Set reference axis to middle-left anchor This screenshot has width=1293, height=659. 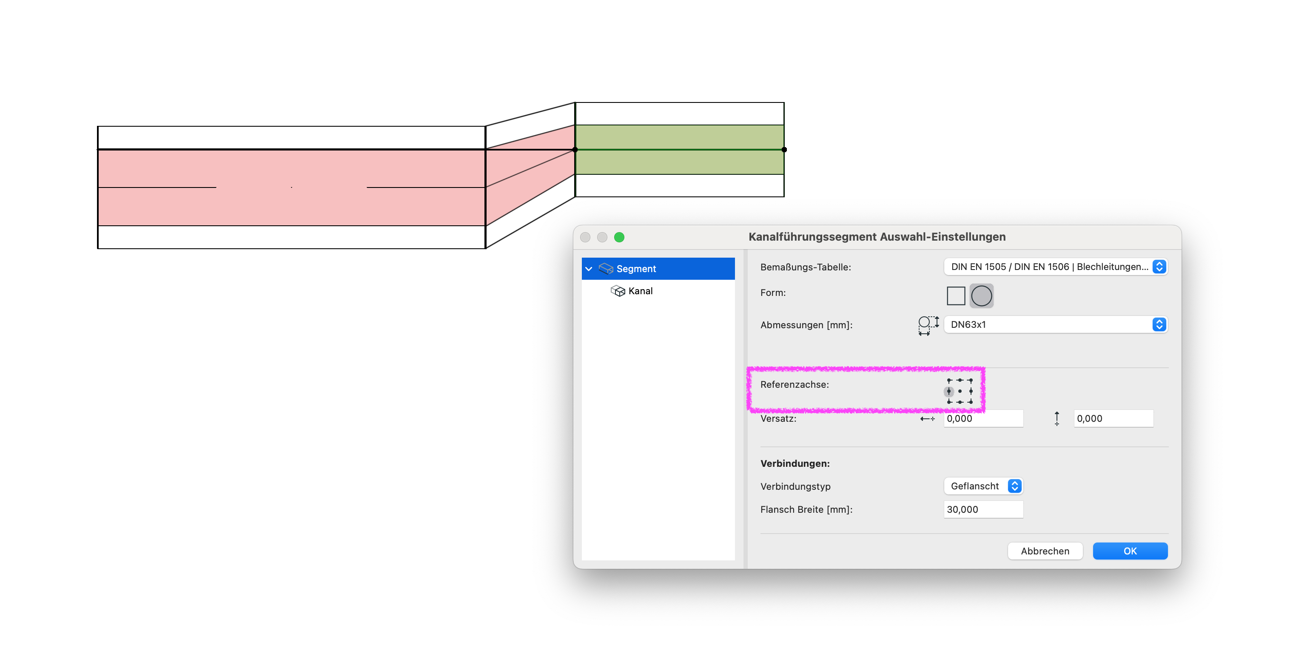pyautogui.click(x=948, y=391)
